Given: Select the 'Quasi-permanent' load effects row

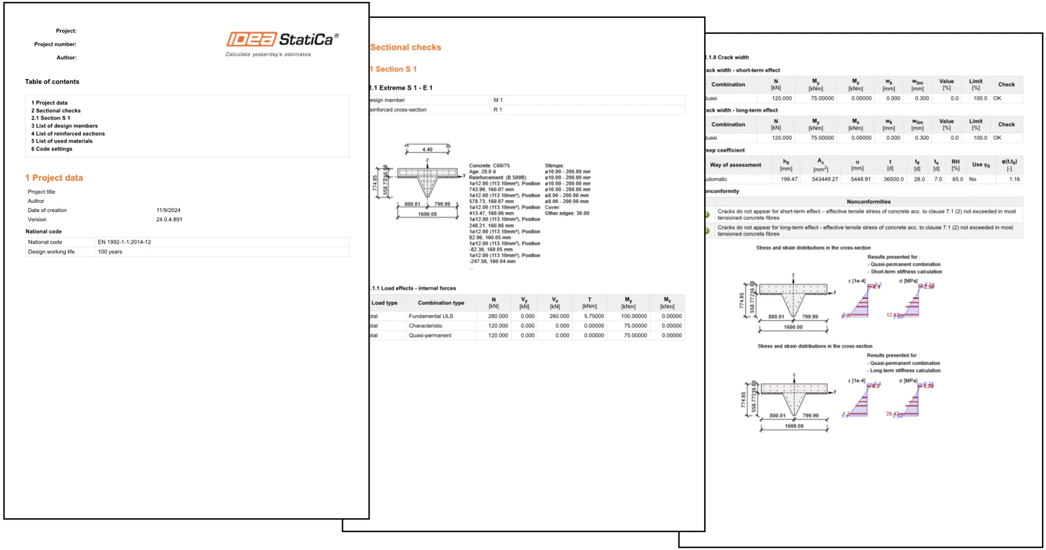Looking at the screenshot, I should (526, 335).
